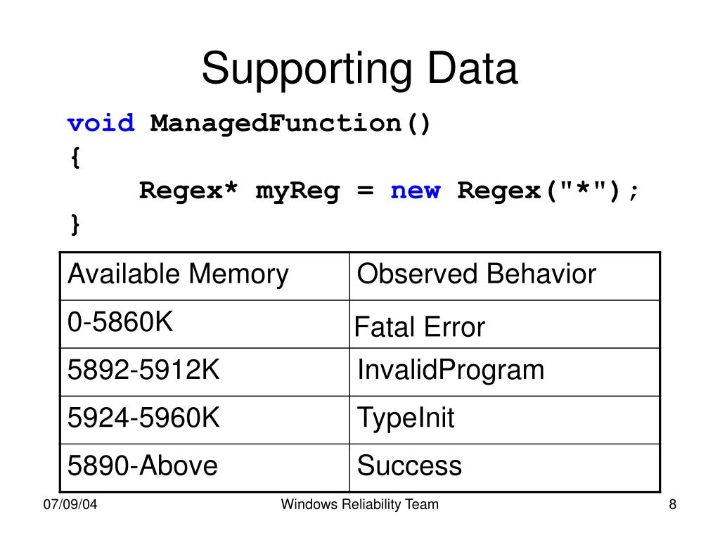Click the InvalidProgram behavior cell
Image resolution: width=720 pixels, height=540 pixels.
505,372
